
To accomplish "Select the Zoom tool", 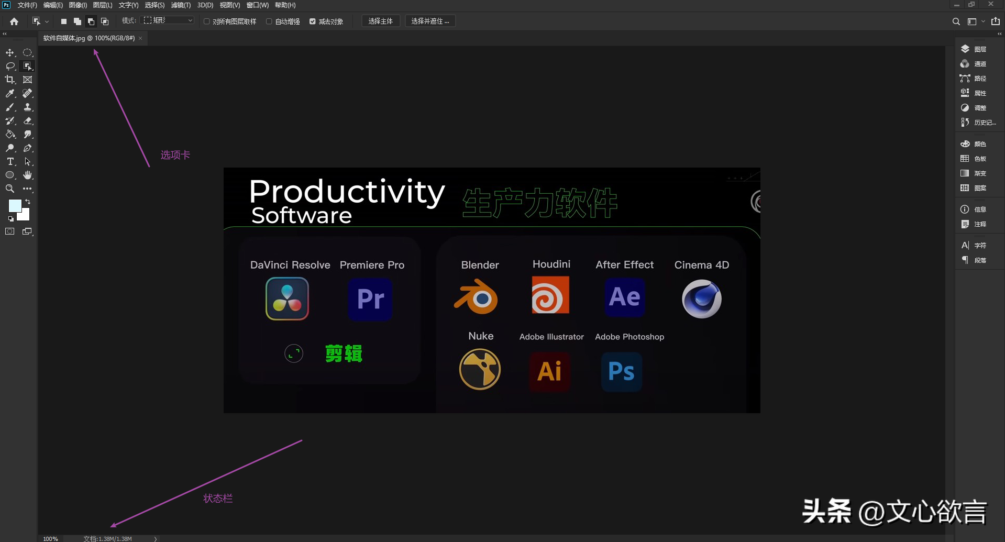I will click(x=10, y=189).
